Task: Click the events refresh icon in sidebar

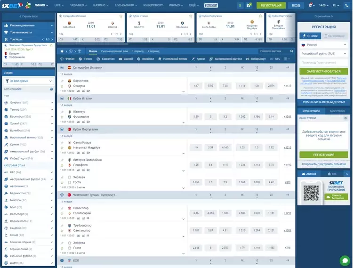Action: [51, 89]
